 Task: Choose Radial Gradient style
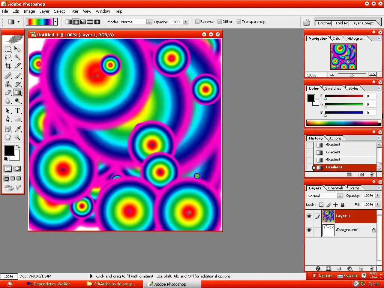(76, 22)
